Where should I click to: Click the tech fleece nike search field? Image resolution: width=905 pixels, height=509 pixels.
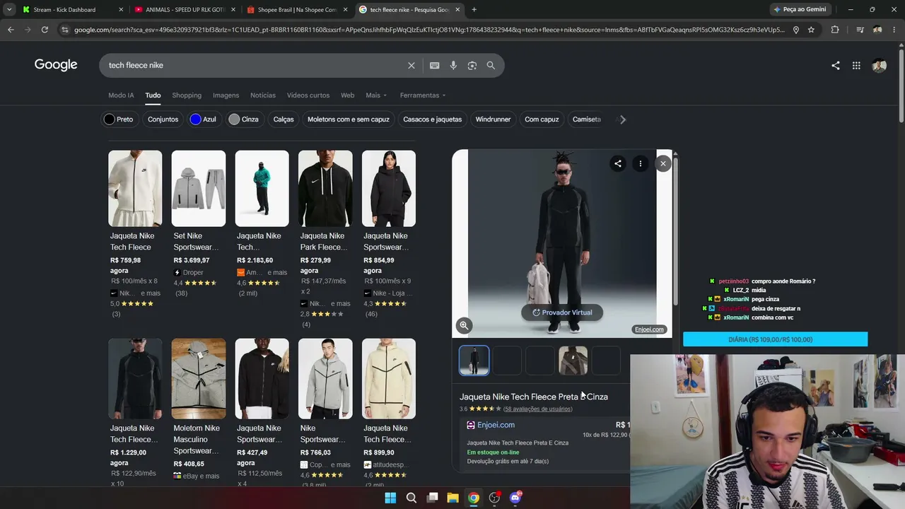click(x=255, y=66)
